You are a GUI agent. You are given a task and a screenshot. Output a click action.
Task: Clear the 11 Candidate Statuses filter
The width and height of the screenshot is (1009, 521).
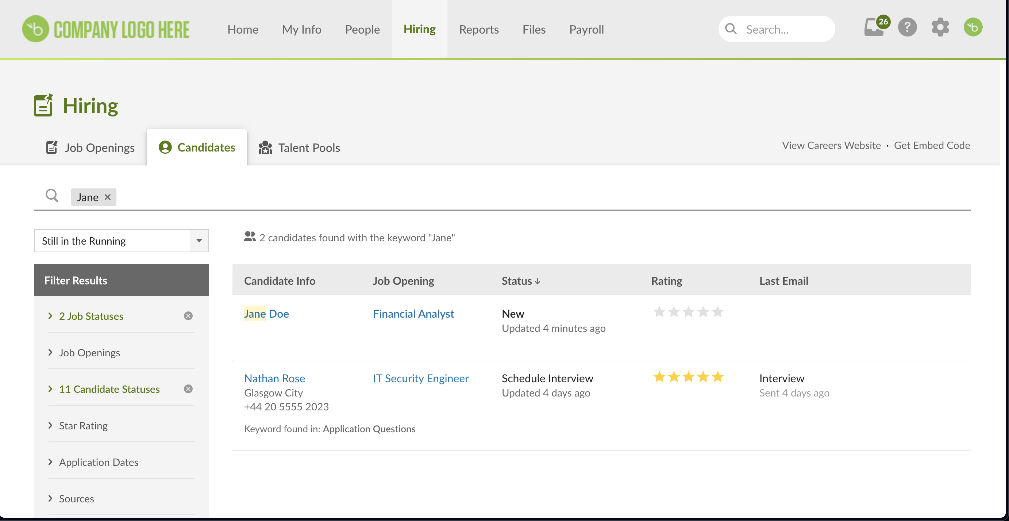coord(188,389)
